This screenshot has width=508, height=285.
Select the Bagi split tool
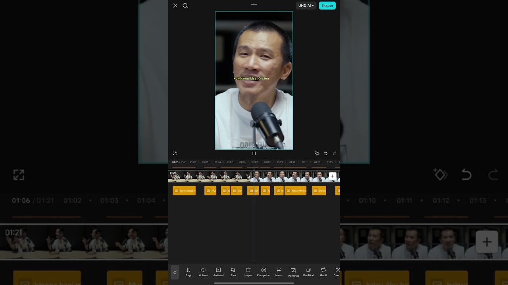click(189, 272)
